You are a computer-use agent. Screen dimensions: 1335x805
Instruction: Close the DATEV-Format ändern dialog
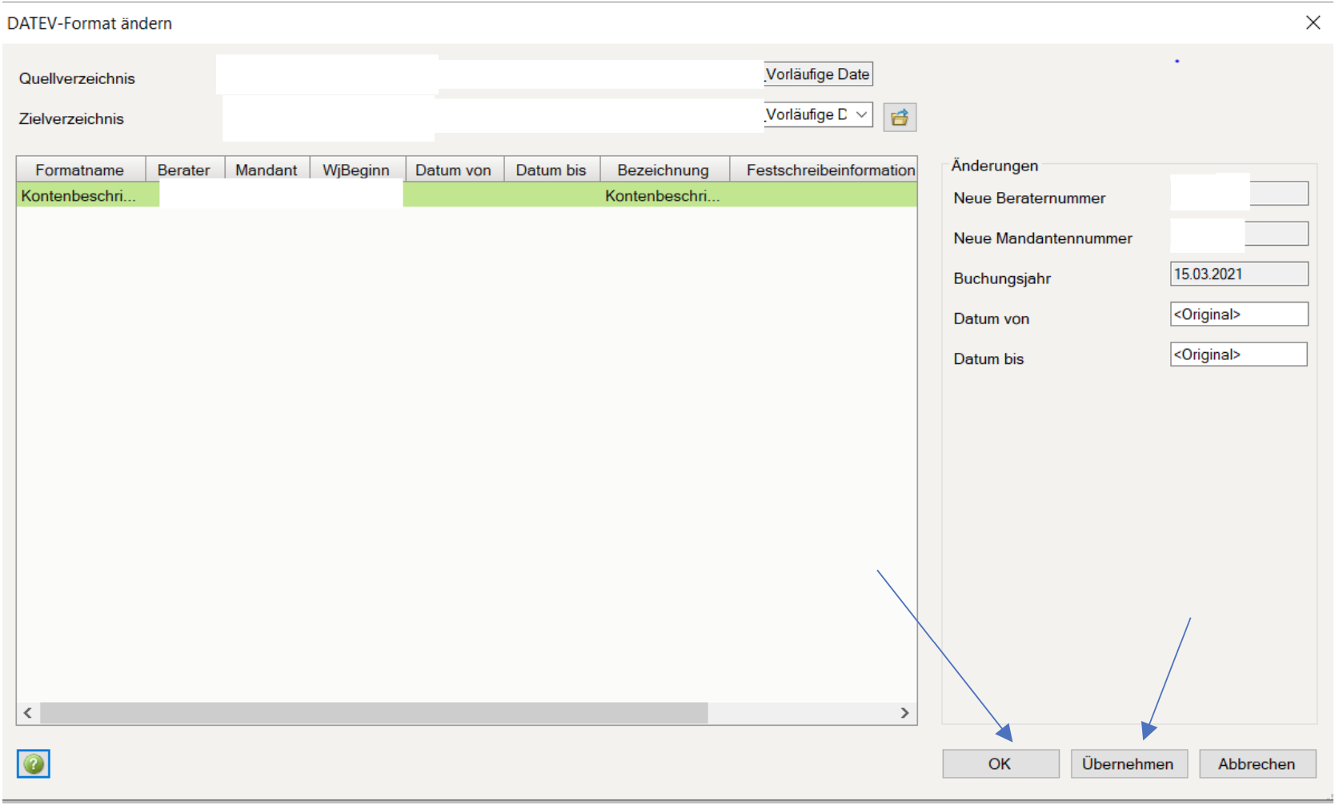click(1313, 22)
